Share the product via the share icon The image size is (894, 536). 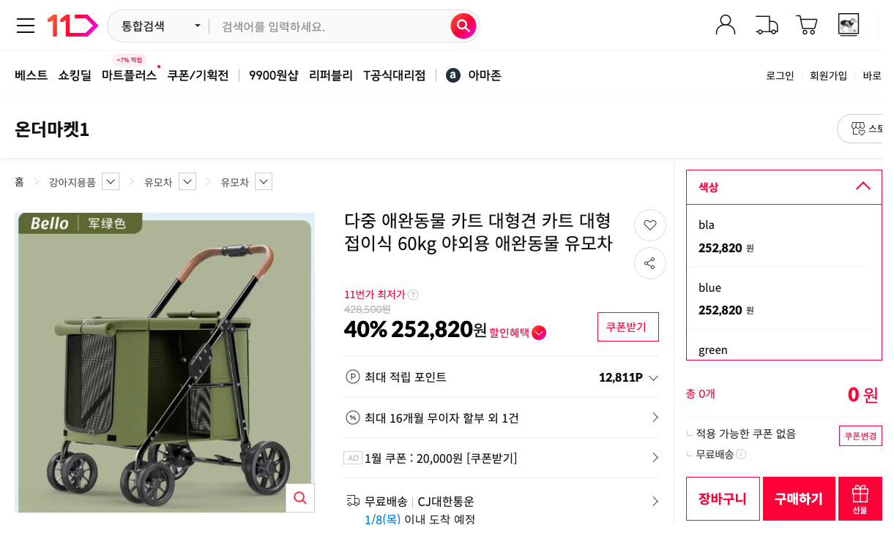[649, 263]
